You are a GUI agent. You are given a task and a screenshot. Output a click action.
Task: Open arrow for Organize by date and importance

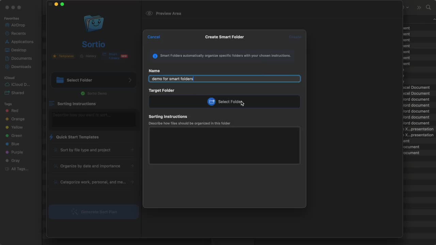coord(132,166)
